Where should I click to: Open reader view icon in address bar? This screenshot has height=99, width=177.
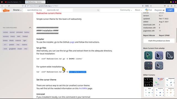(x=143, y=6)
